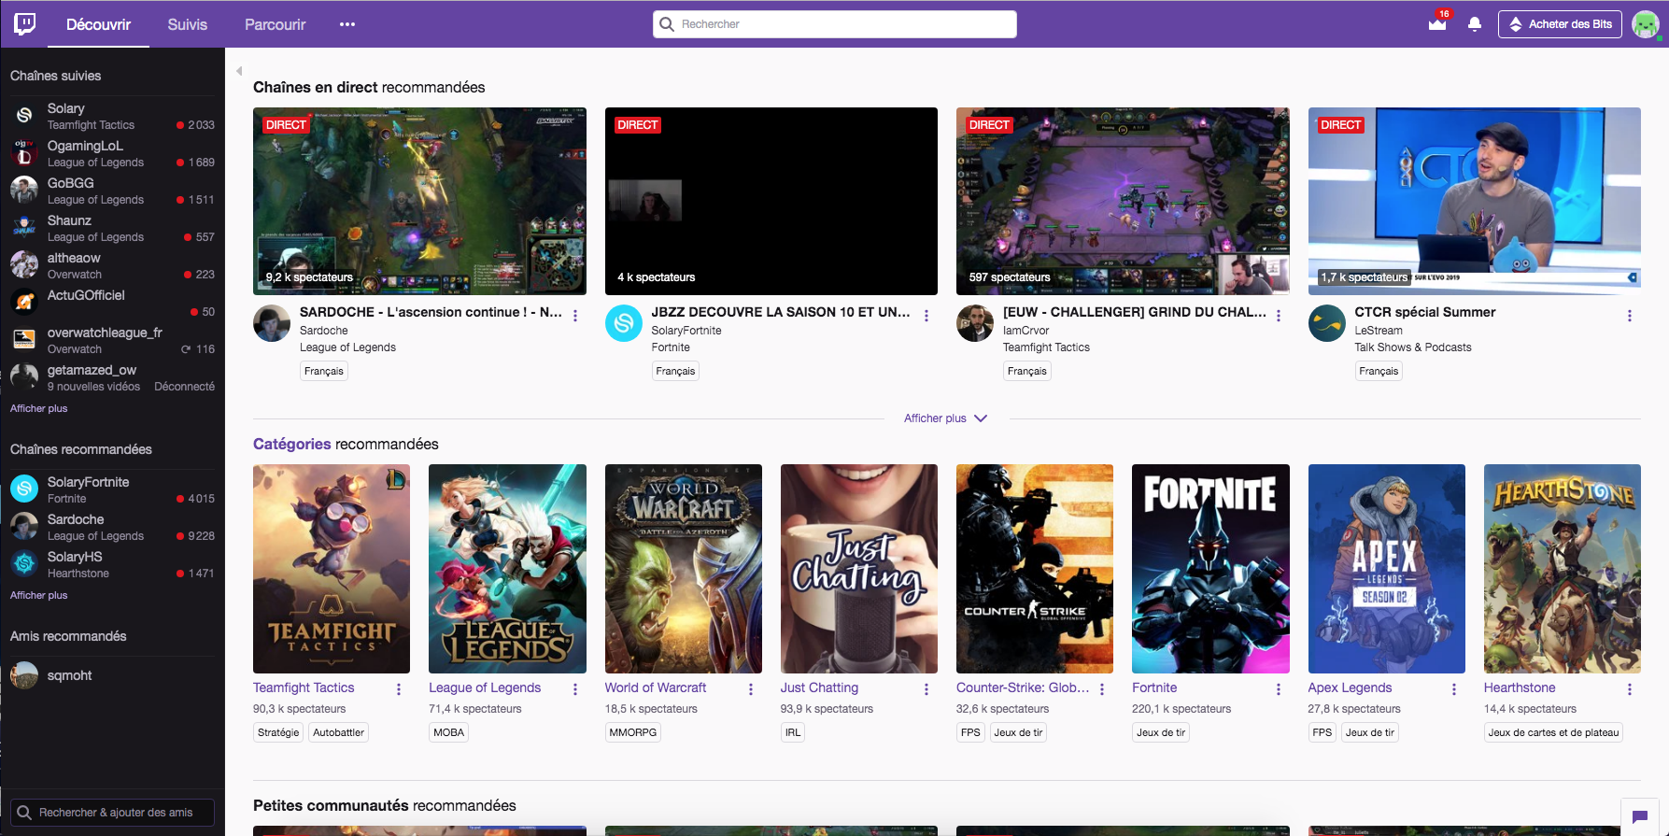The image size is (1669, 836).
Task: Open the Prime loot crown icon
Action: click(x=1436, y=24)
